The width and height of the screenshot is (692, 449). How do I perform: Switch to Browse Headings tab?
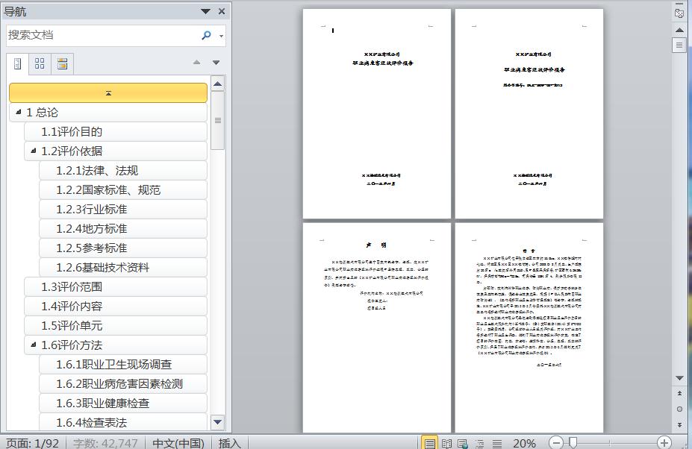[17, 63]
